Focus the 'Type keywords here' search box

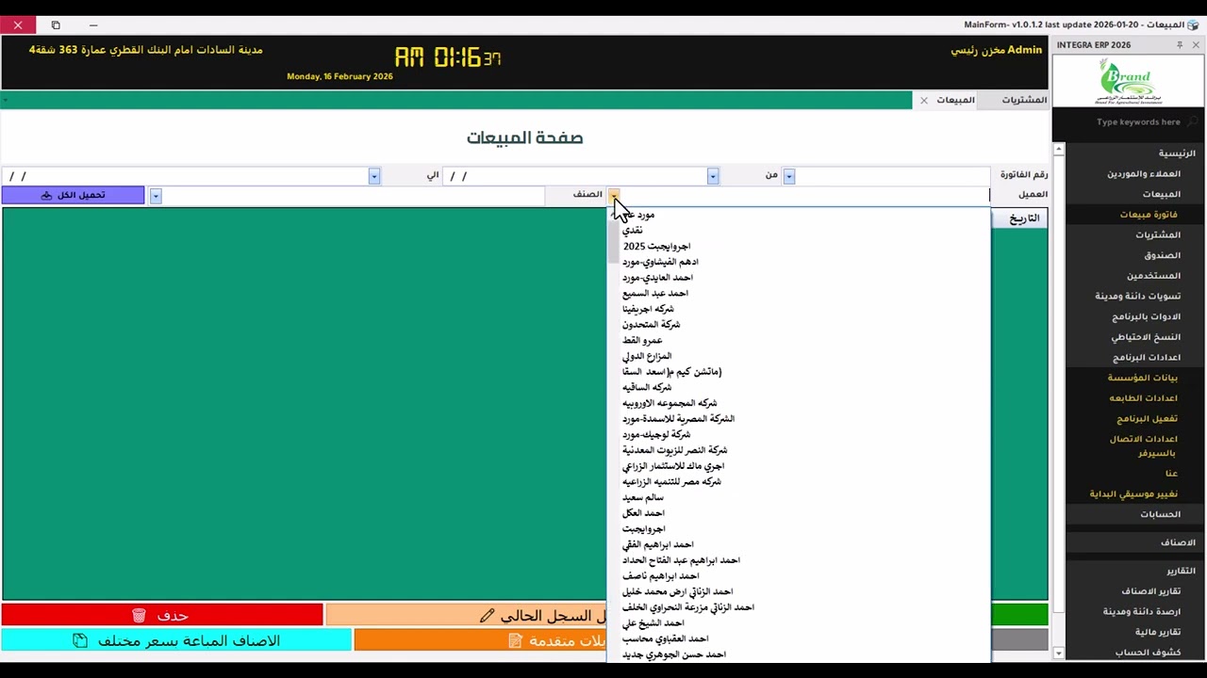[x=1138, y=121]
